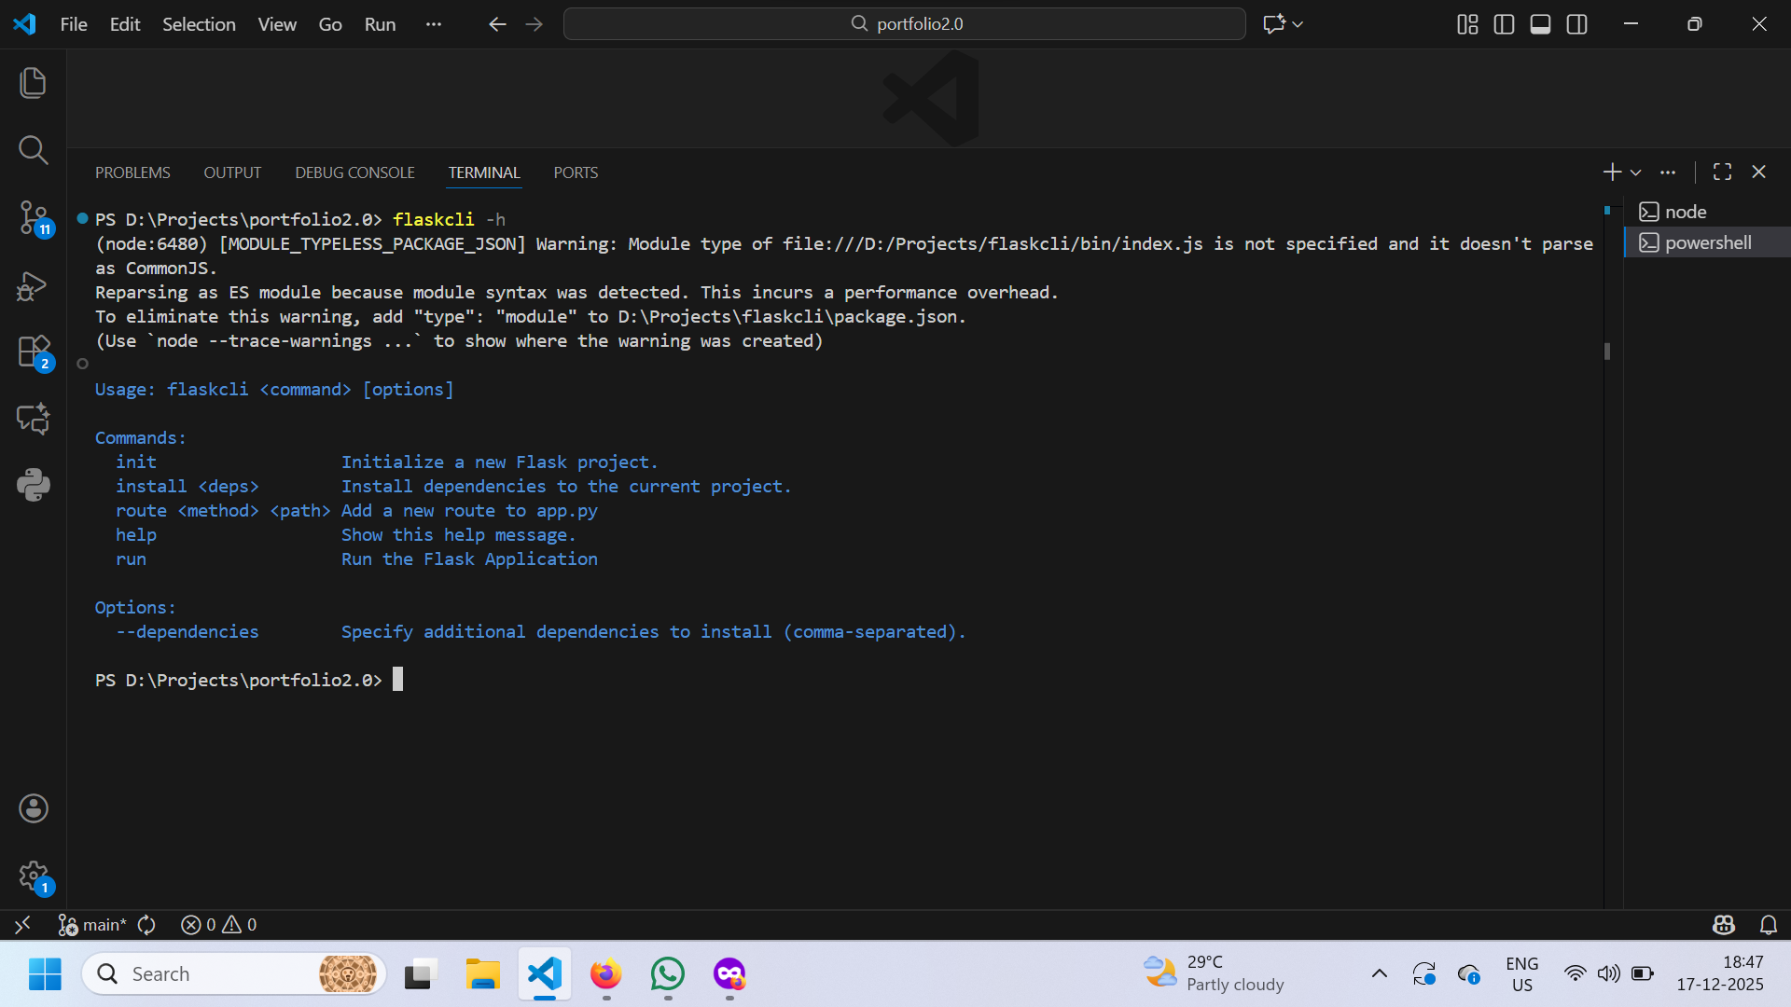This screenshot has height=1007, width=1791.
Task: Toggle the secondary side bar layout button
Action: coord(1576,24)
